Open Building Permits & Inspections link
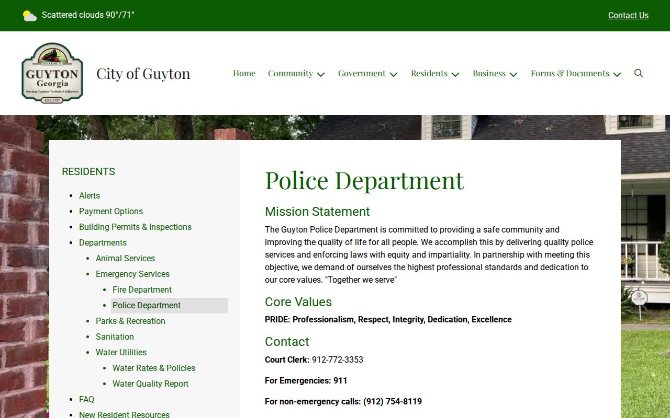This screenshot has width=670, height=418. click(x=135, y=227)
